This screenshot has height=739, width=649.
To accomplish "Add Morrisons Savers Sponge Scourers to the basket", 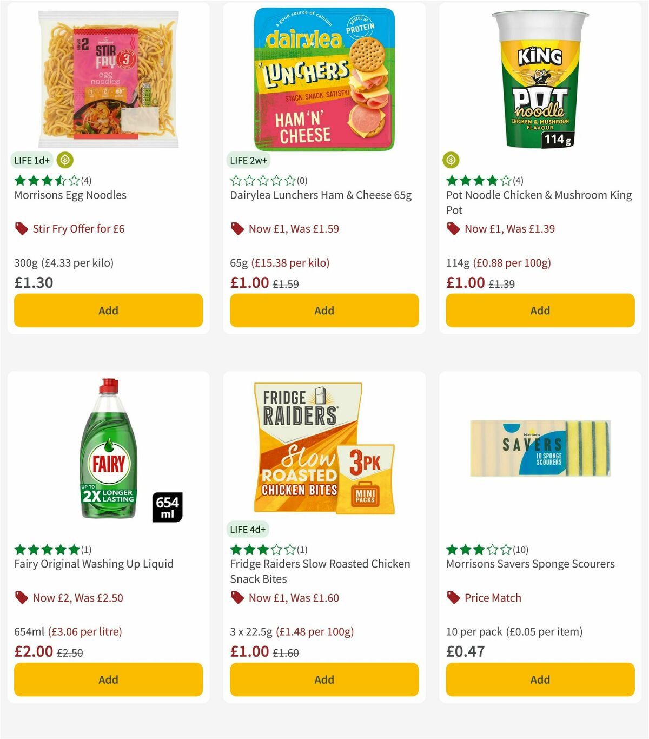I will pos(540,679).
